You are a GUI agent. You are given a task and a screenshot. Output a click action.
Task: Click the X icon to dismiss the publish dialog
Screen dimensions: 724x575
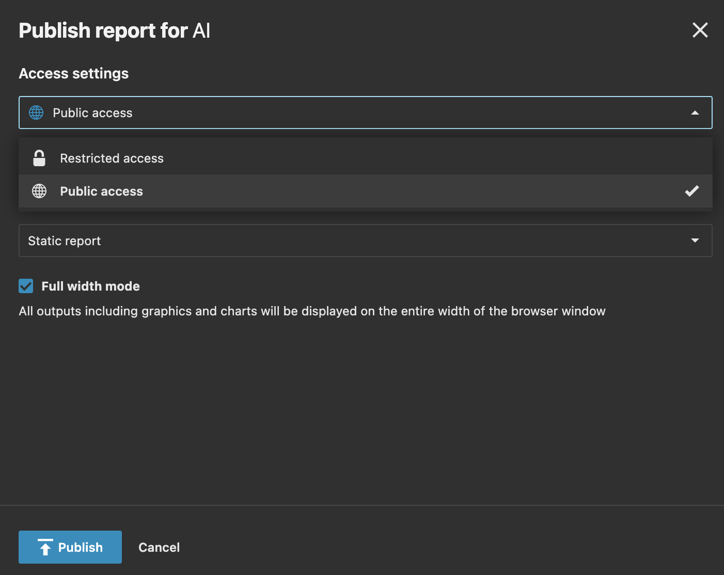click(x=700, y=30)
